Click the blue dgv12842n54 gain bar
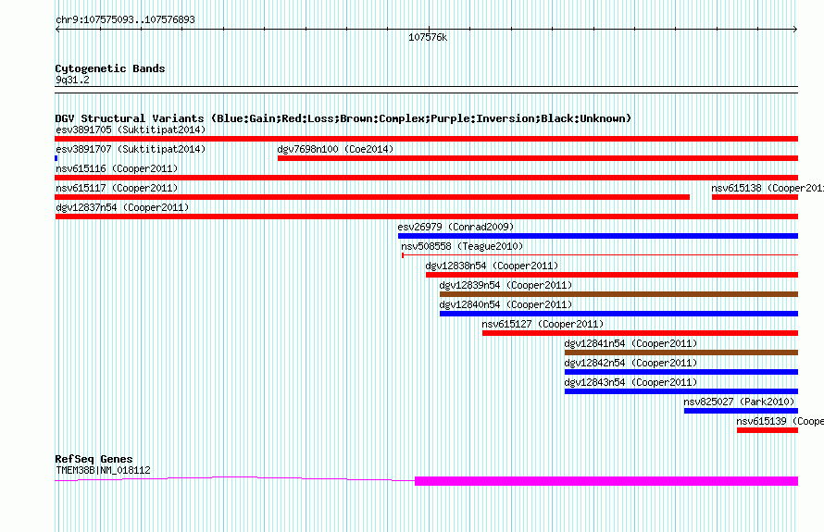Image resolution: width=824 pixels, height=532 pixels. [681, 372]
